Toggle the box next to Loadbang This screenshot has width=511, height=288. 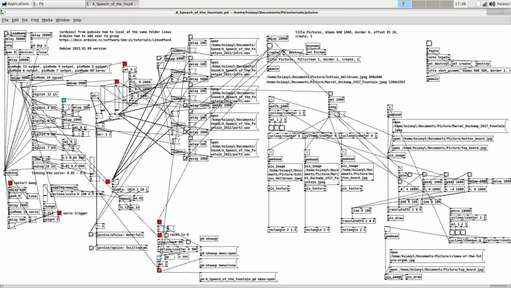(x=6, y=33)
